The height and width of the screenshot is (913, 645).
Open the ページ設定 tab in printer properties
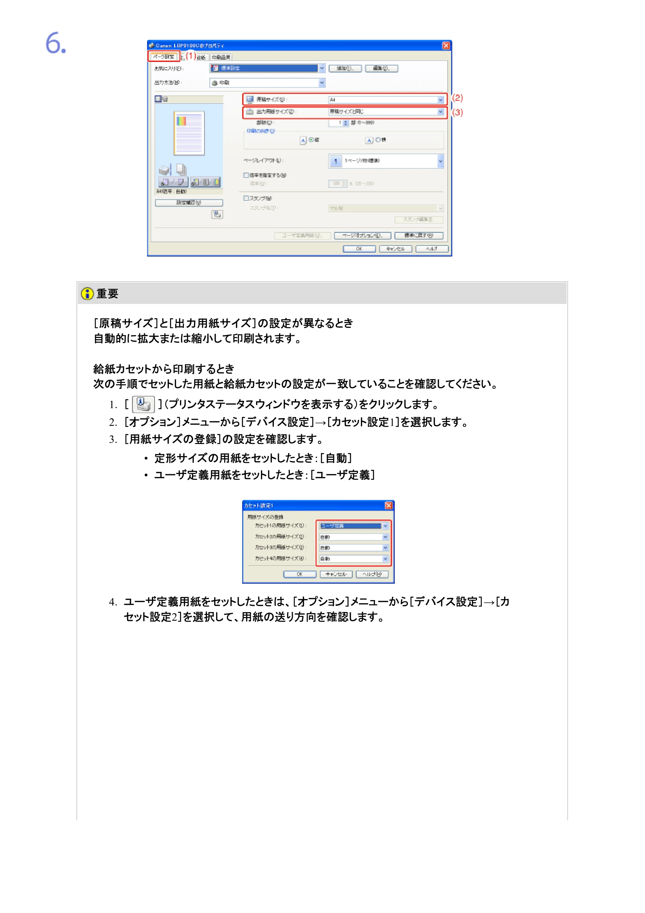[x=164, y=56]
